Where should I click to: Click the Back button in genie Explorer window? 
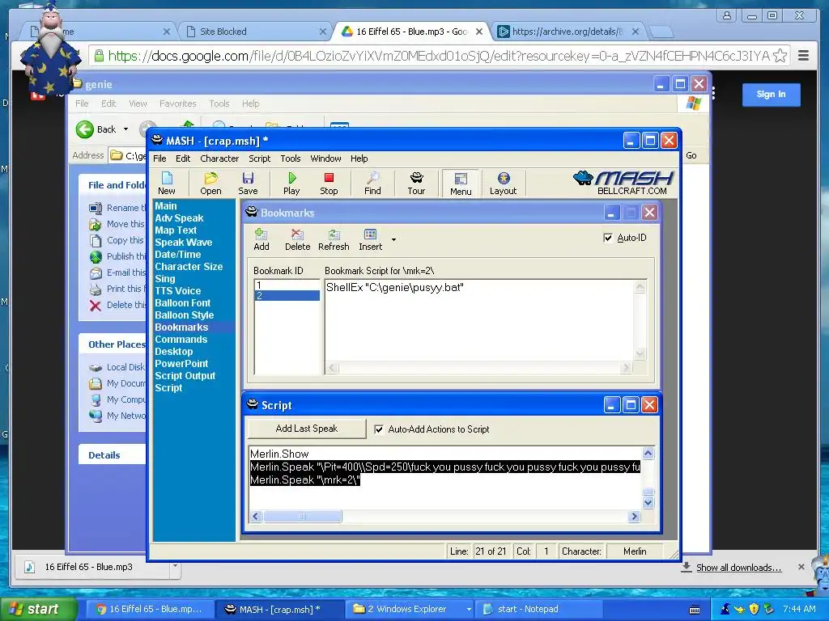(x=96, y=129)
